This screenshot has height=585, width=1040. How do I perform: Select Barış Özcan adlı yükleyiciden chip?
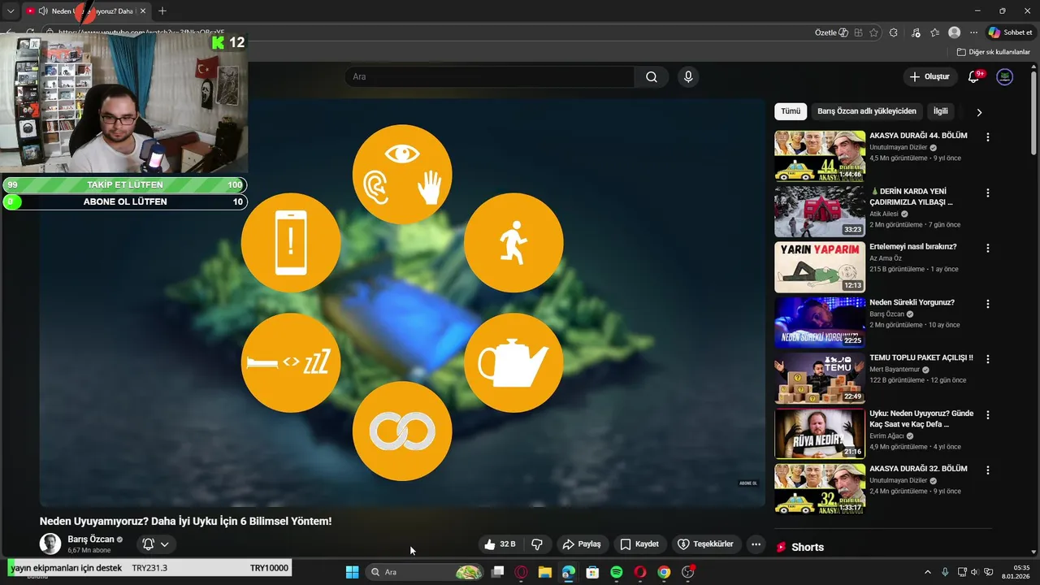[x=867, y=111]
